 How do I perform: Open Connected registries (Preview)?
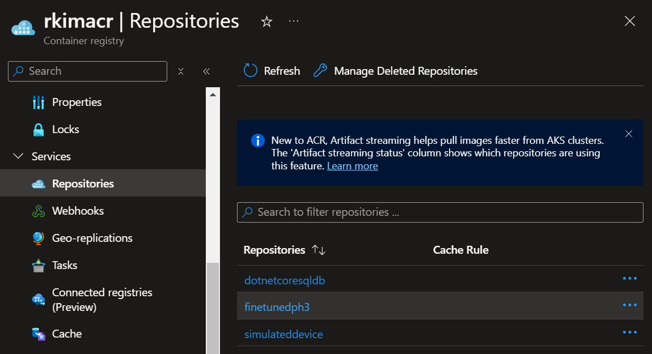[102, 300]
